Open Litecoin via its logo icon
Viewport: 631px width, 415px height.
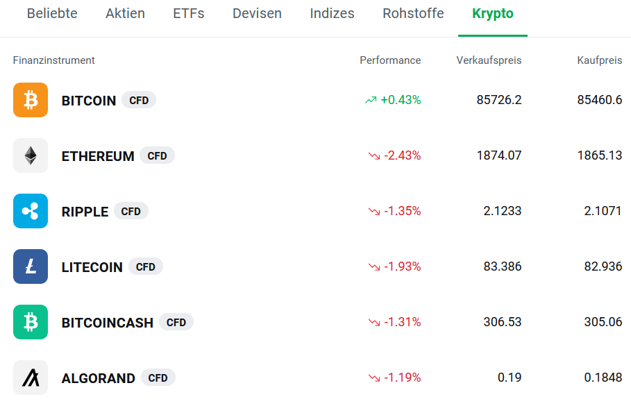30,266
